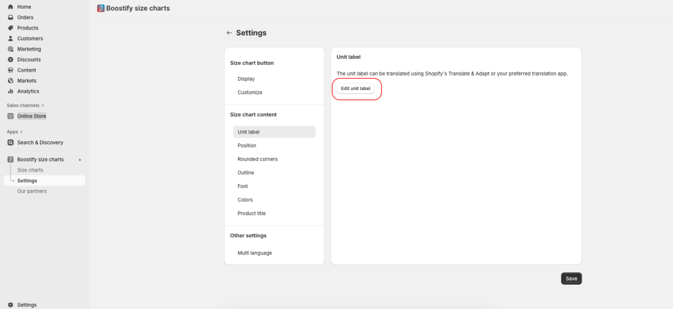Expand the Apps section chevron
The height and width of the screenshot is (309, 673).
coord(22,132)
